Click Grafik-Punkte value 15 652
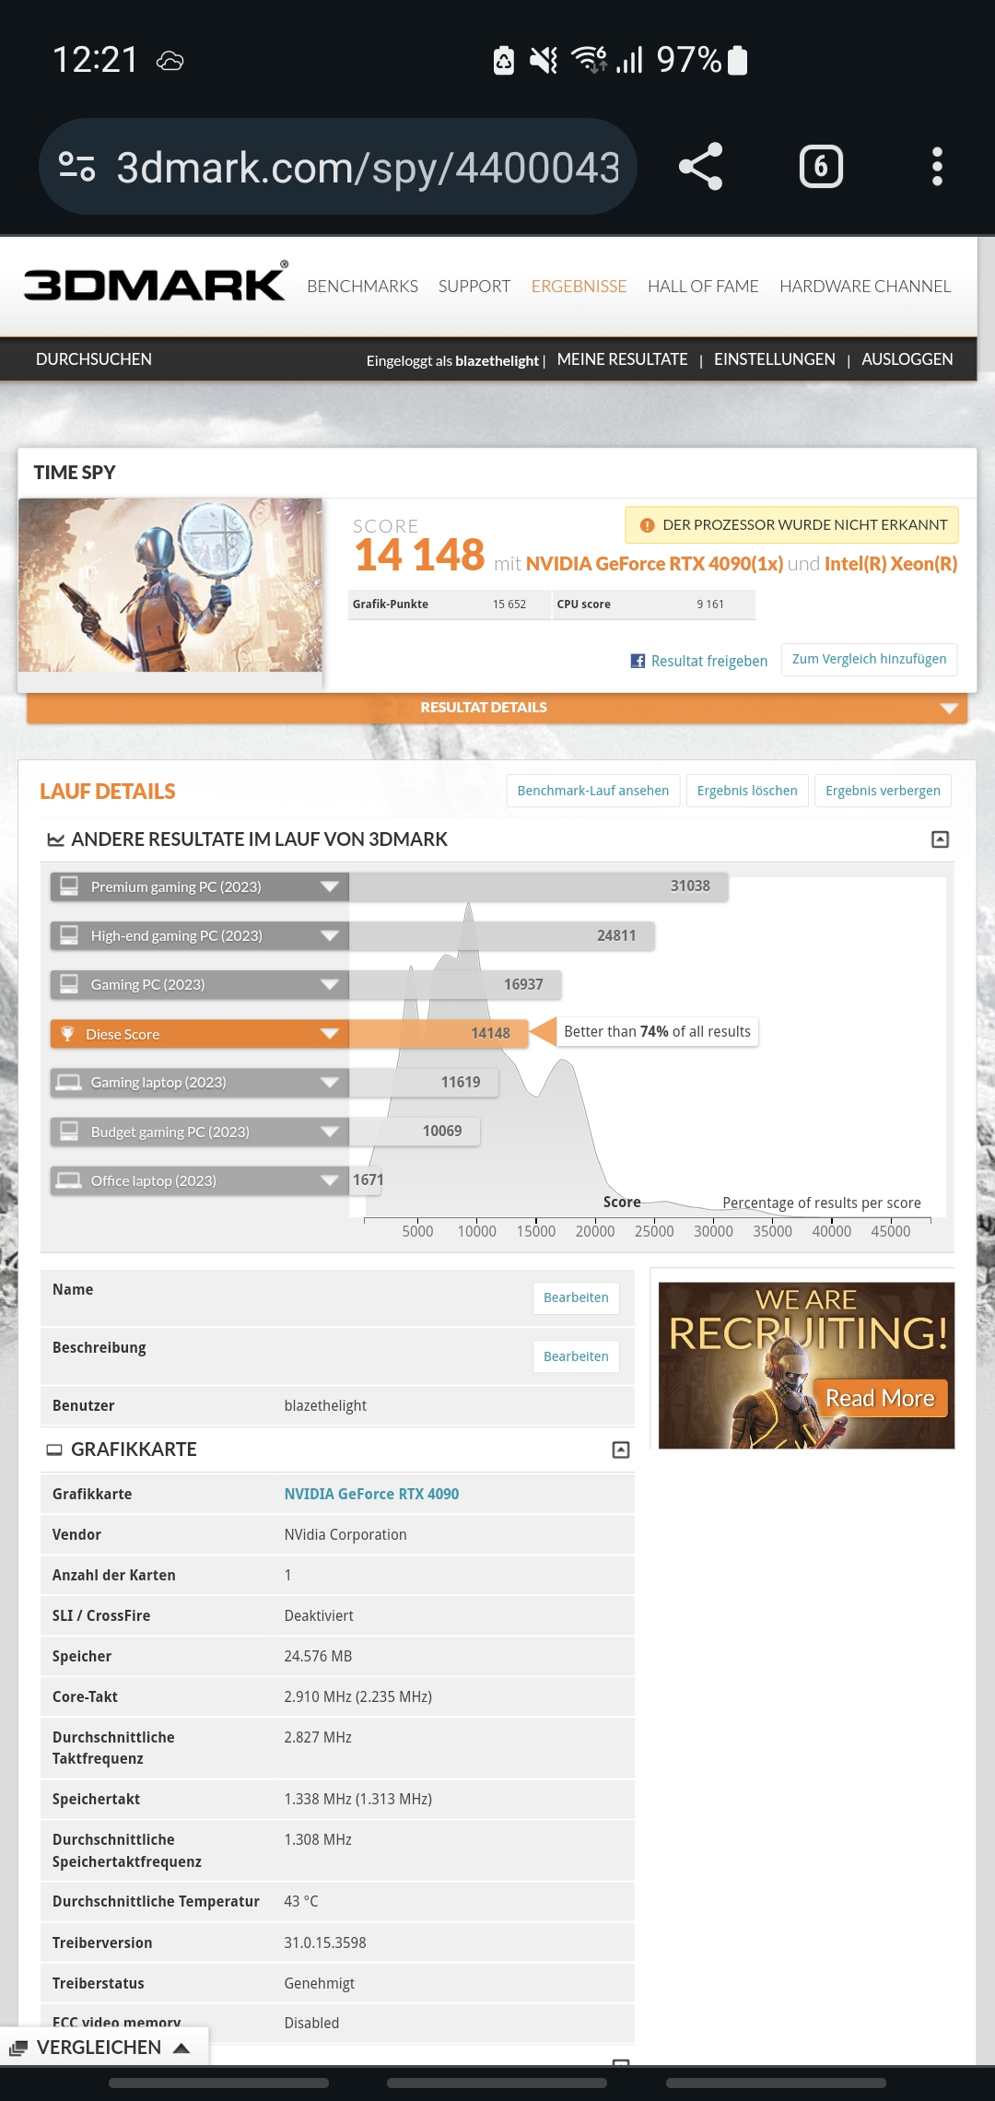995x2101 pixels. coord(509,604)
